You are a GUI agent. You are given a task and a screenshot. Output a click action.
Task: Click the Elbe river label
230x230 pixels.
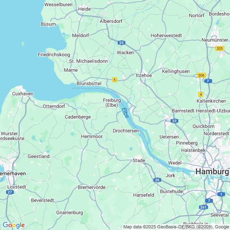click(x=125, y=113)
